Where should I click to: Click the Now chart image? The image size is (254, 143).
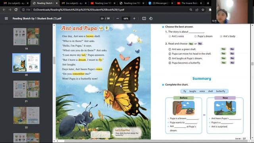[x=225, y=108]
